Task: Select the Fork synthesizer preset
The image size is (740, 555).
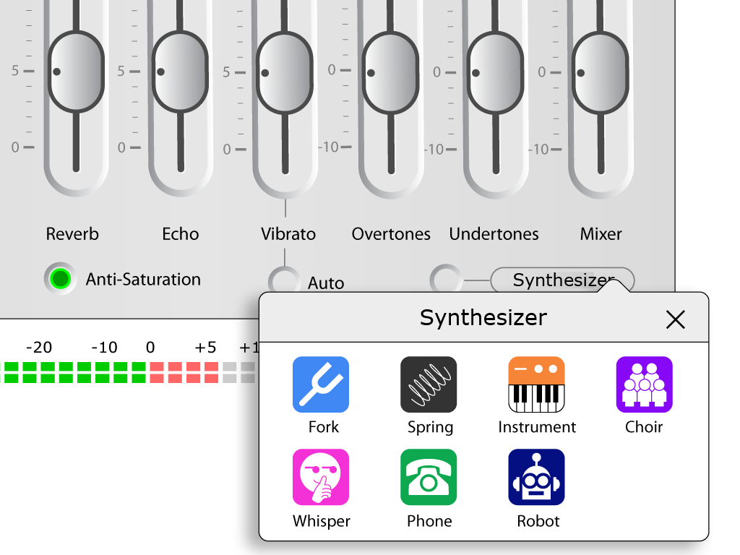Action: [x=321, y=384]
